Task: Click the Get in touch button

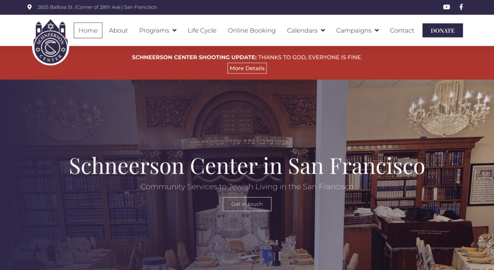Action: click(247, 204)
